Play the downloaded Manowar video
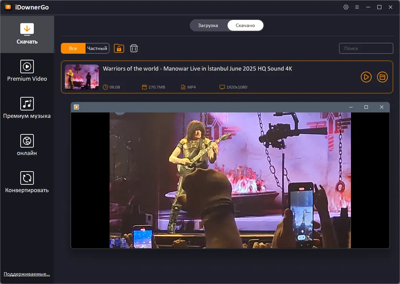This screenshot has width=400, height=284. pyautogui.click(x=366, y=77)
